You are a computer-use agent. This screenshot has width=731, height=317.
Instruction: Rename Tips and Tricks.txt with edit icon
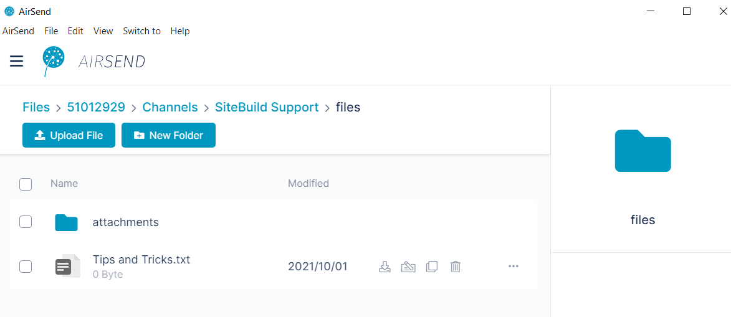(408, 267)
